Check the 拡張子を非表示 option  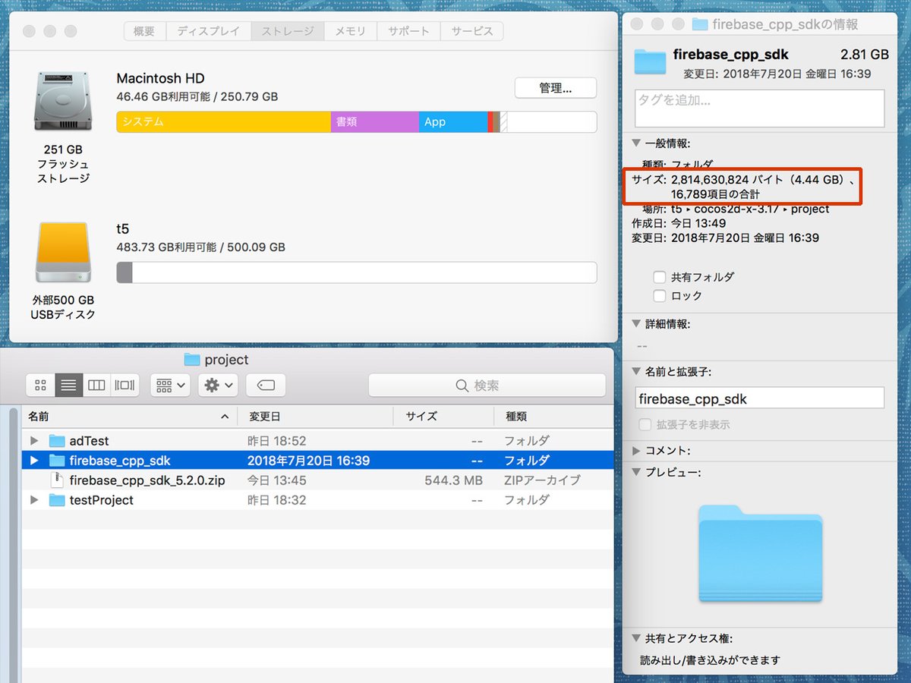tap(645, 425)
